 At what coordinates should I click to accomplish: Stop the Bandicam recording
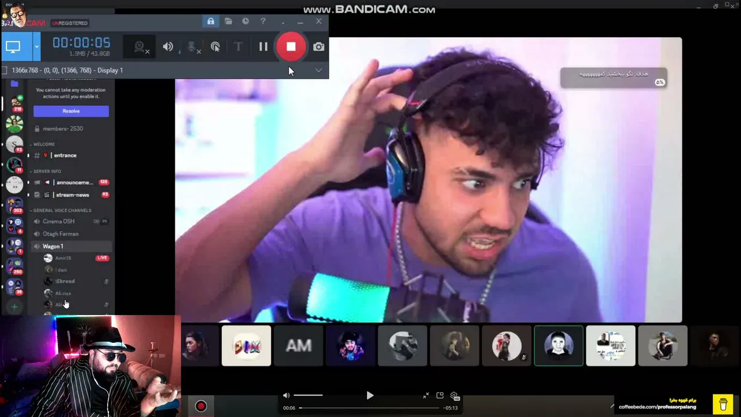click(291, 47)
